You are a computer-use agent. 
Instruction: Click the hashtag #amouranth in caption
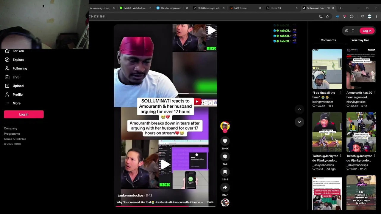(180, 202)
